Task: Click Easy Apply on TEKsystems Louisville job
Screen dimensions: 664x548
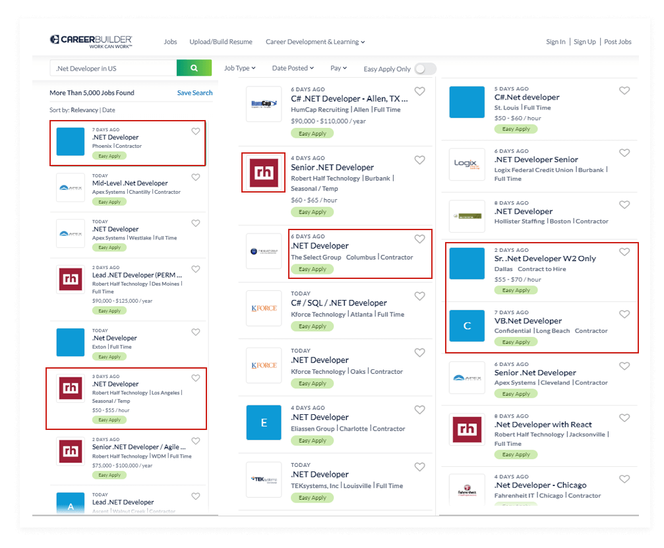Action: 312,498
